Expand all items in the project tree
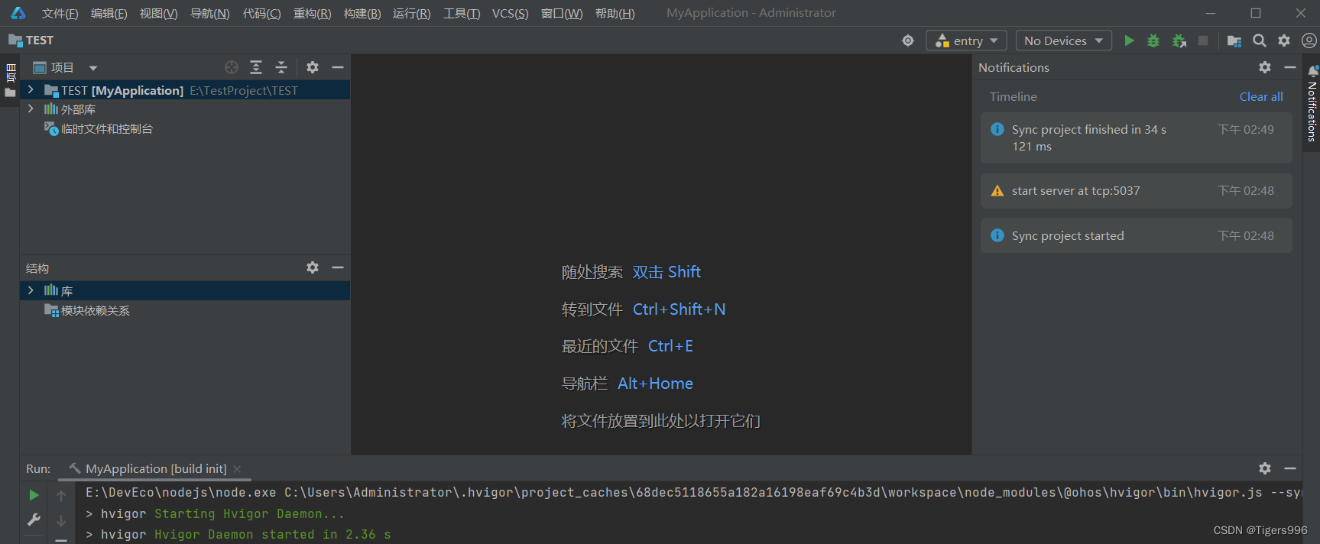 256,67
